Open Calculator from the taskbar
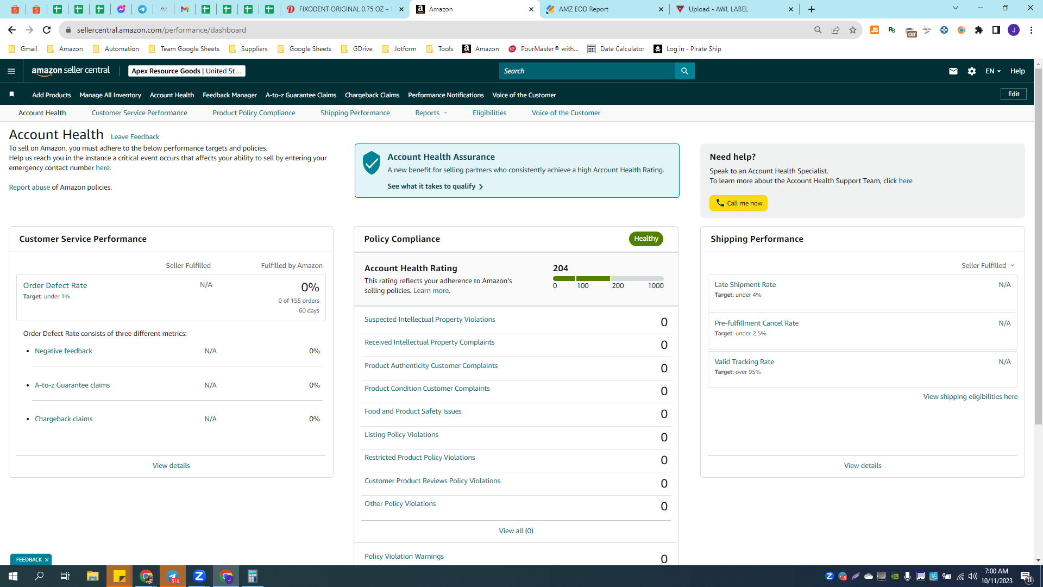This screenshot has width=1043, height=587. tap(253, 576)
